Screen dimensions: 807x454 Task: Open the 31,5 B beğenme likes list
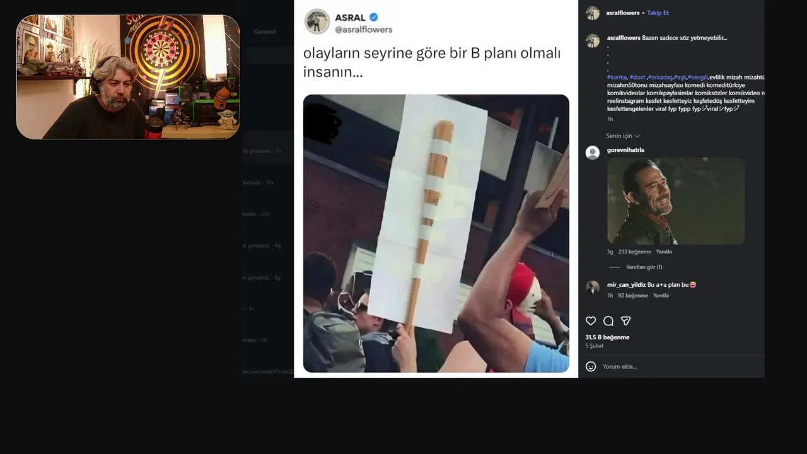(607, 337)
